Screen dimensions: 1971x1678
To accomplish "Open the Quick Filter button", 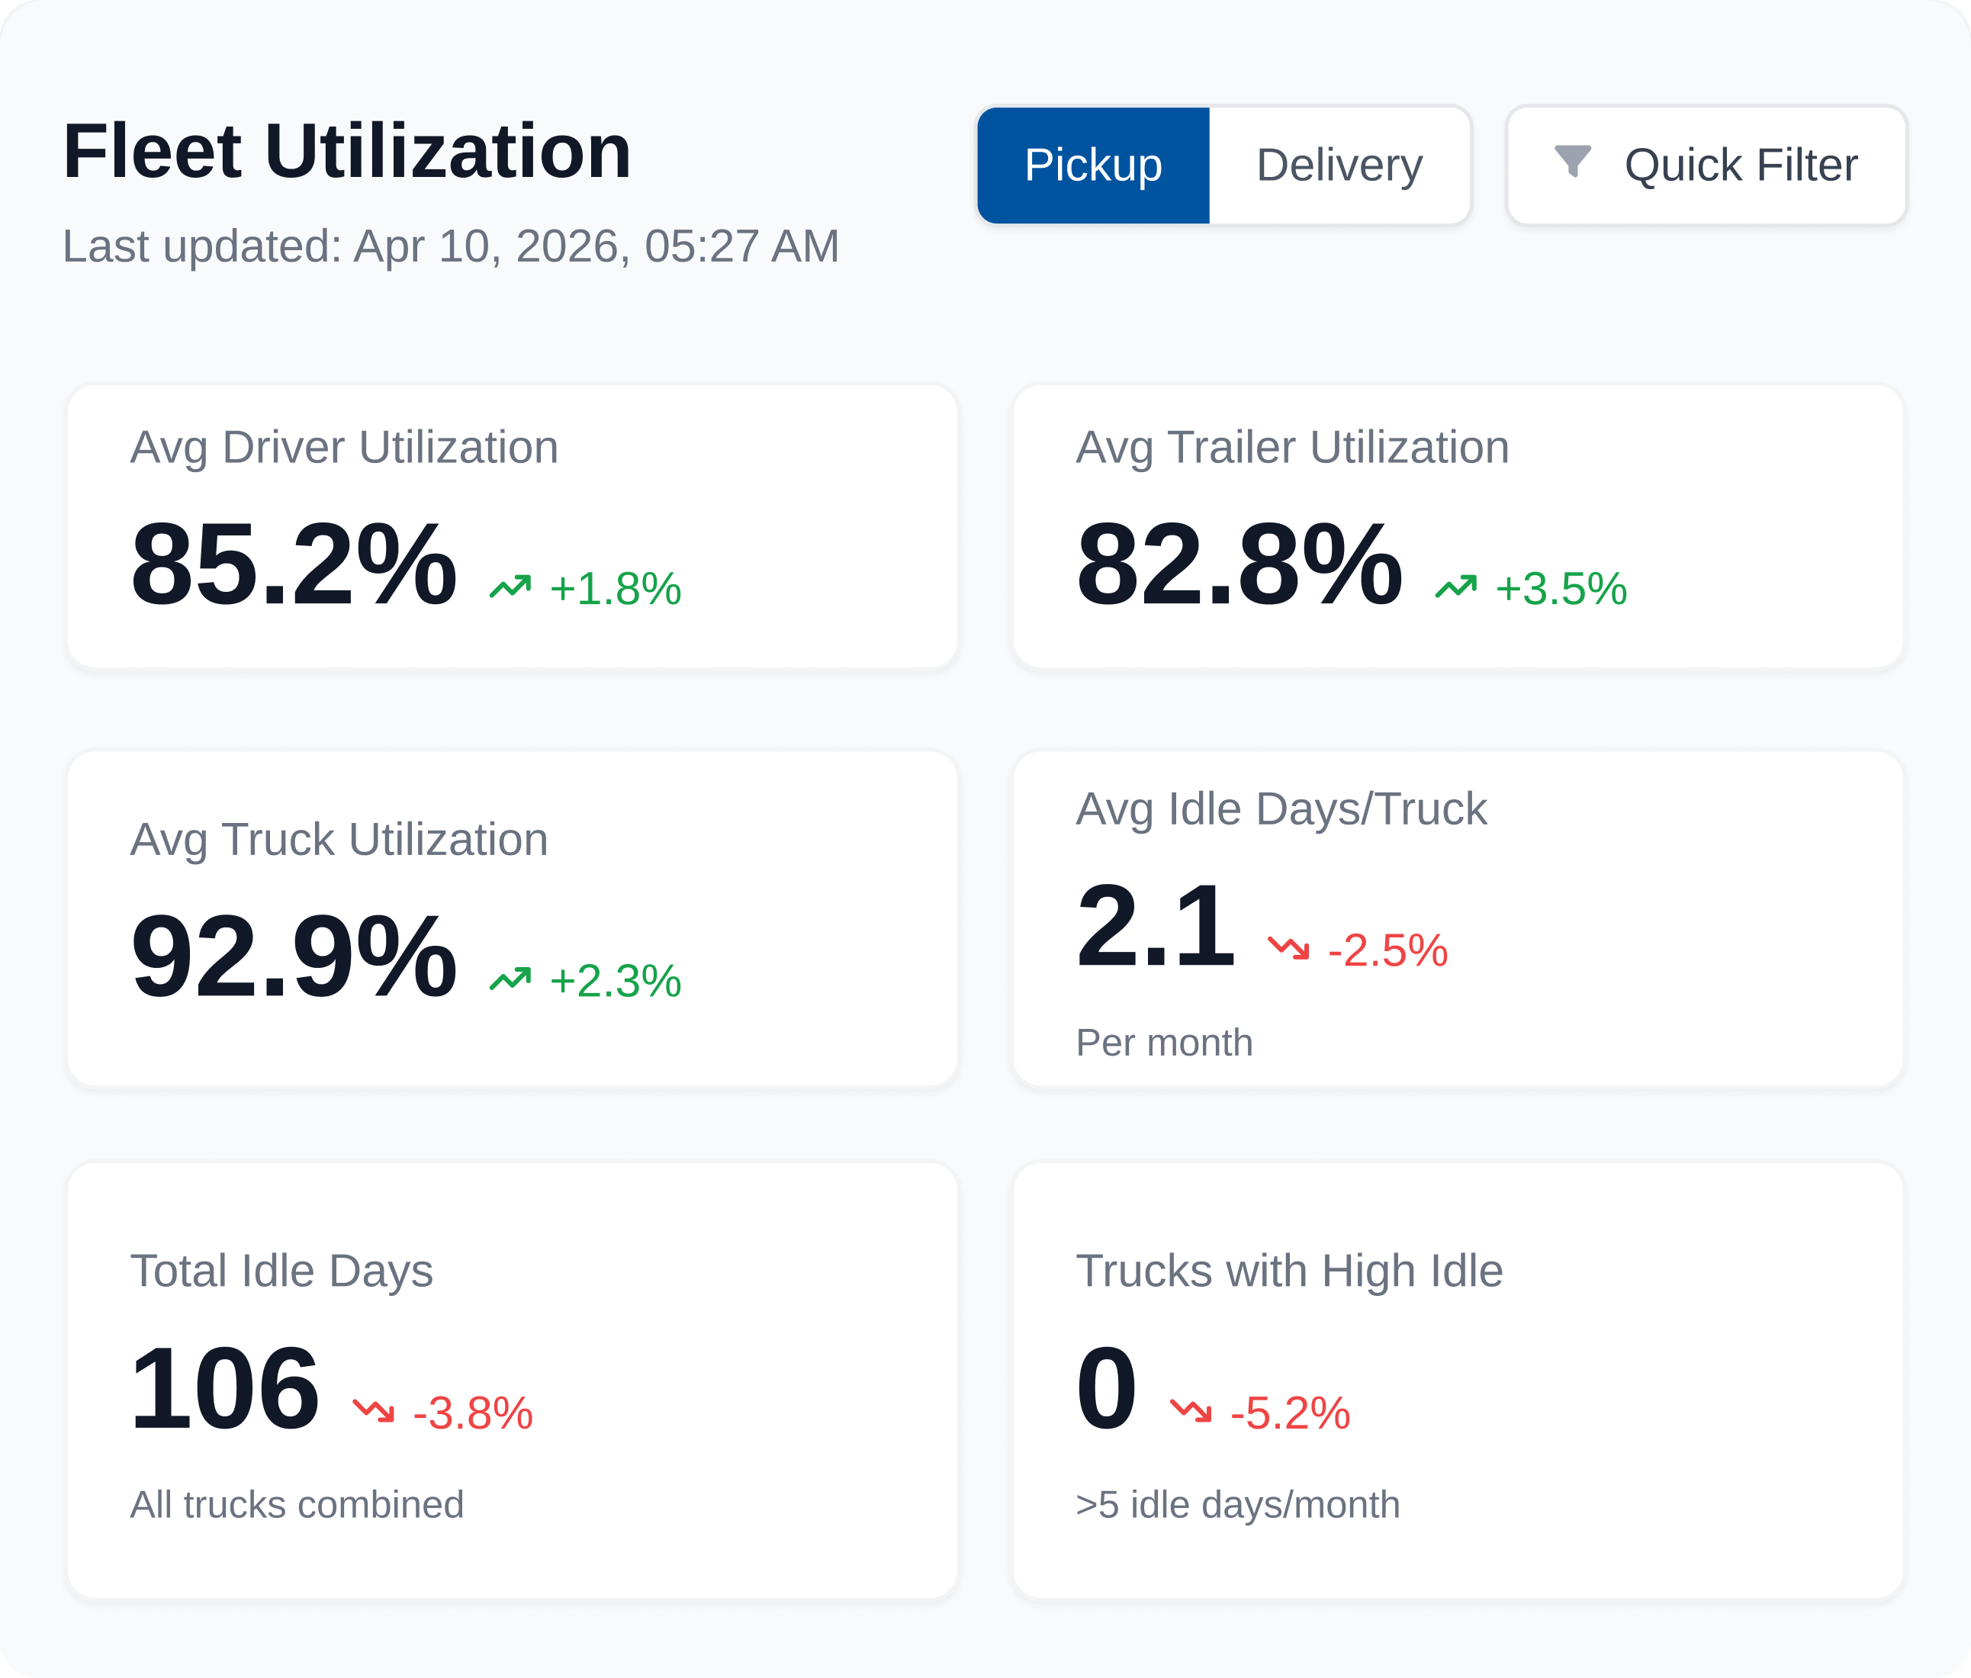I will (x=1706, y=166).
